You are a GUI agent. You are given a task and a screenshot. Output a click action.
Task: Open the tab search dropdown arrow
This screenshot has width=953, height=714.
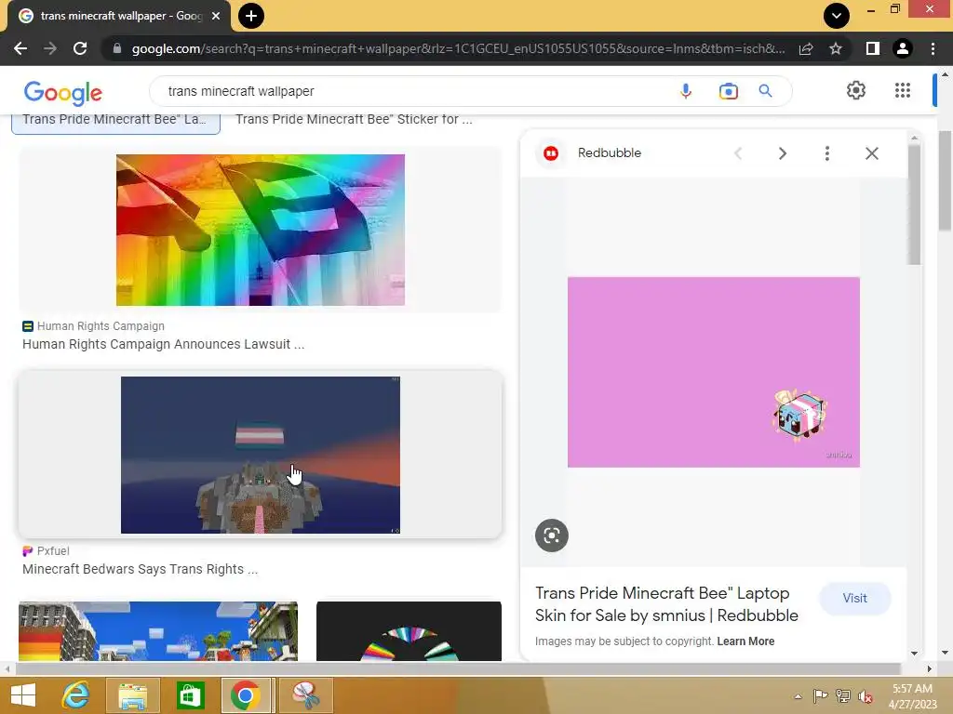point(837,16)
